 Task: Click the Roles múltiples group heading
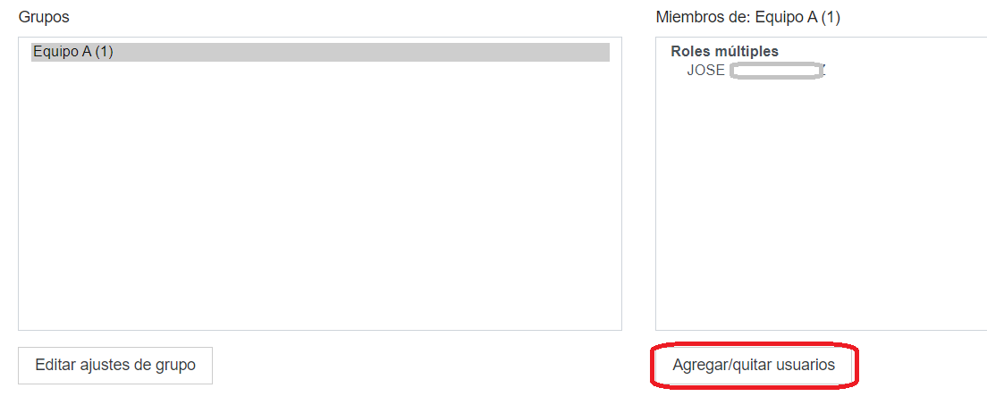[x=724, y=52]
